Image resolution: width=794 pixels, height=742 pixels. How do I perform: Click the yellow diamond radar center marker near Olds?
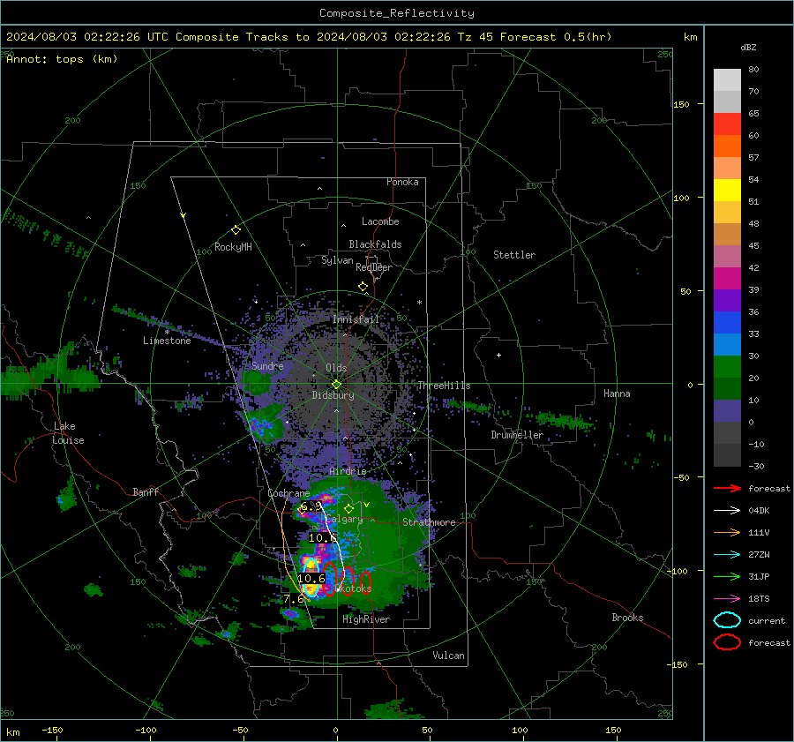[x=336, y=384]
